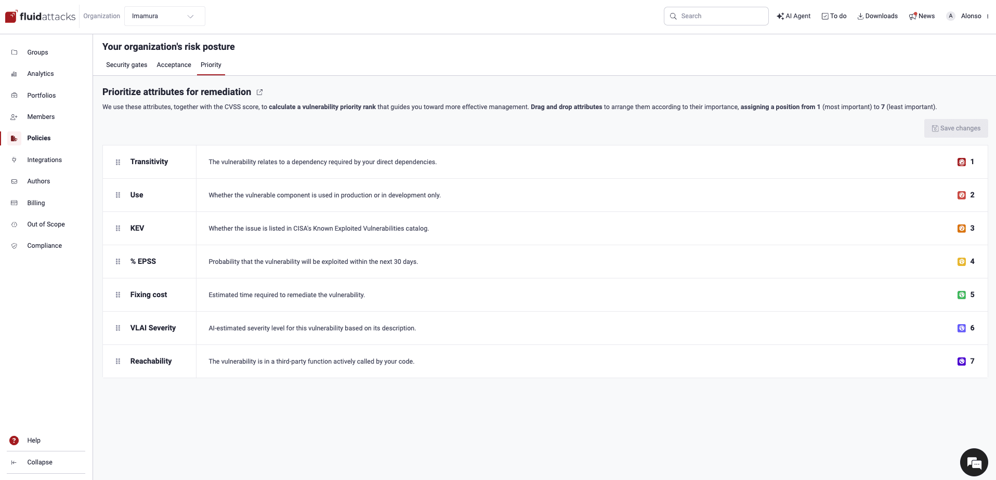
Task: Open the chat support widget
Action: tap(974, 462)
